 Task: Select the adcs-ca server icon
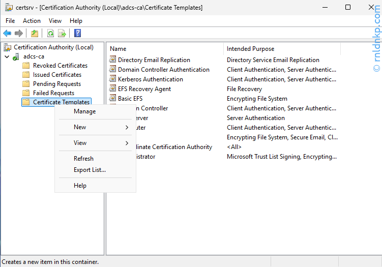(x=17, y=56)
